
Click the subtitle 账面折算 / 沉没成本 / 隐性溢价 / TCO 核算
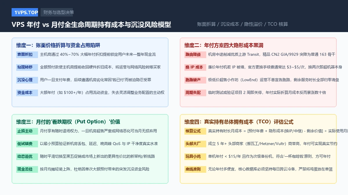point(242,24)
